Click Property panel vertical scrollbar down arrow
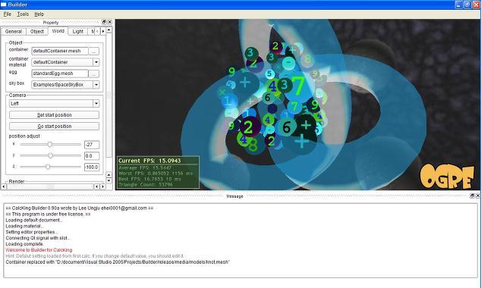Image resolution: width=481 pixels, height=288 pixels. pyautogui.click(x=108, y=180)
